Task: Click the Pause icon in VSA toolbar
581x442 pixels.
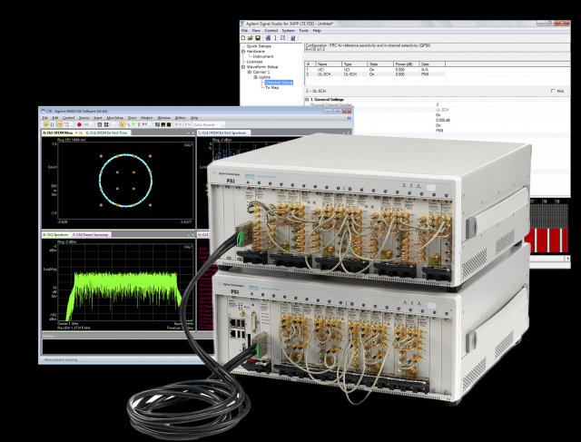Action: tap(53, 124)
